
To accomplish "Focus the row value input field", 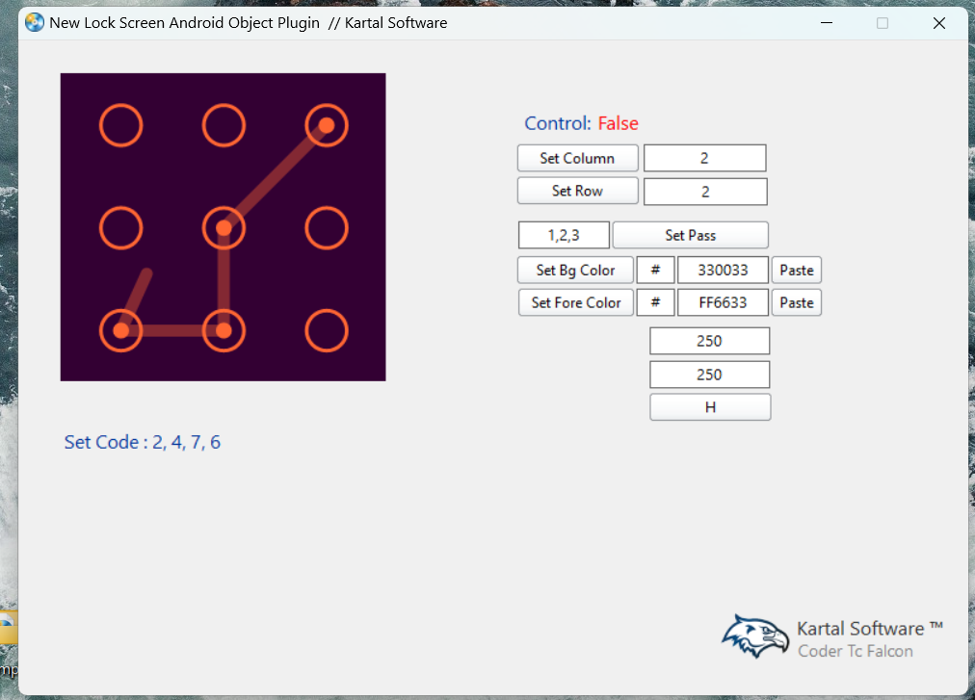I will [705, 192].
